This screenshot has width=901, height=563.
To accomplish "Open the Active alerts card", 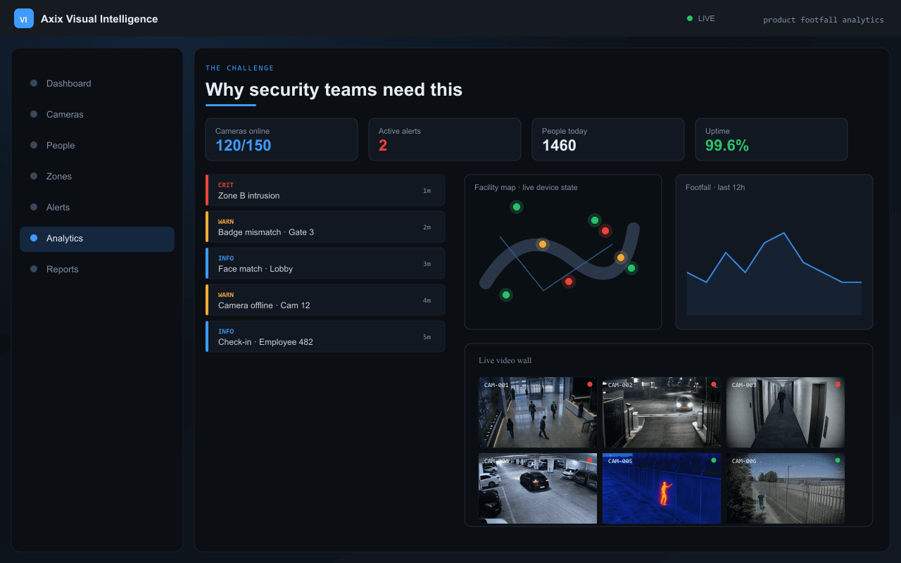I will [445, 139].
